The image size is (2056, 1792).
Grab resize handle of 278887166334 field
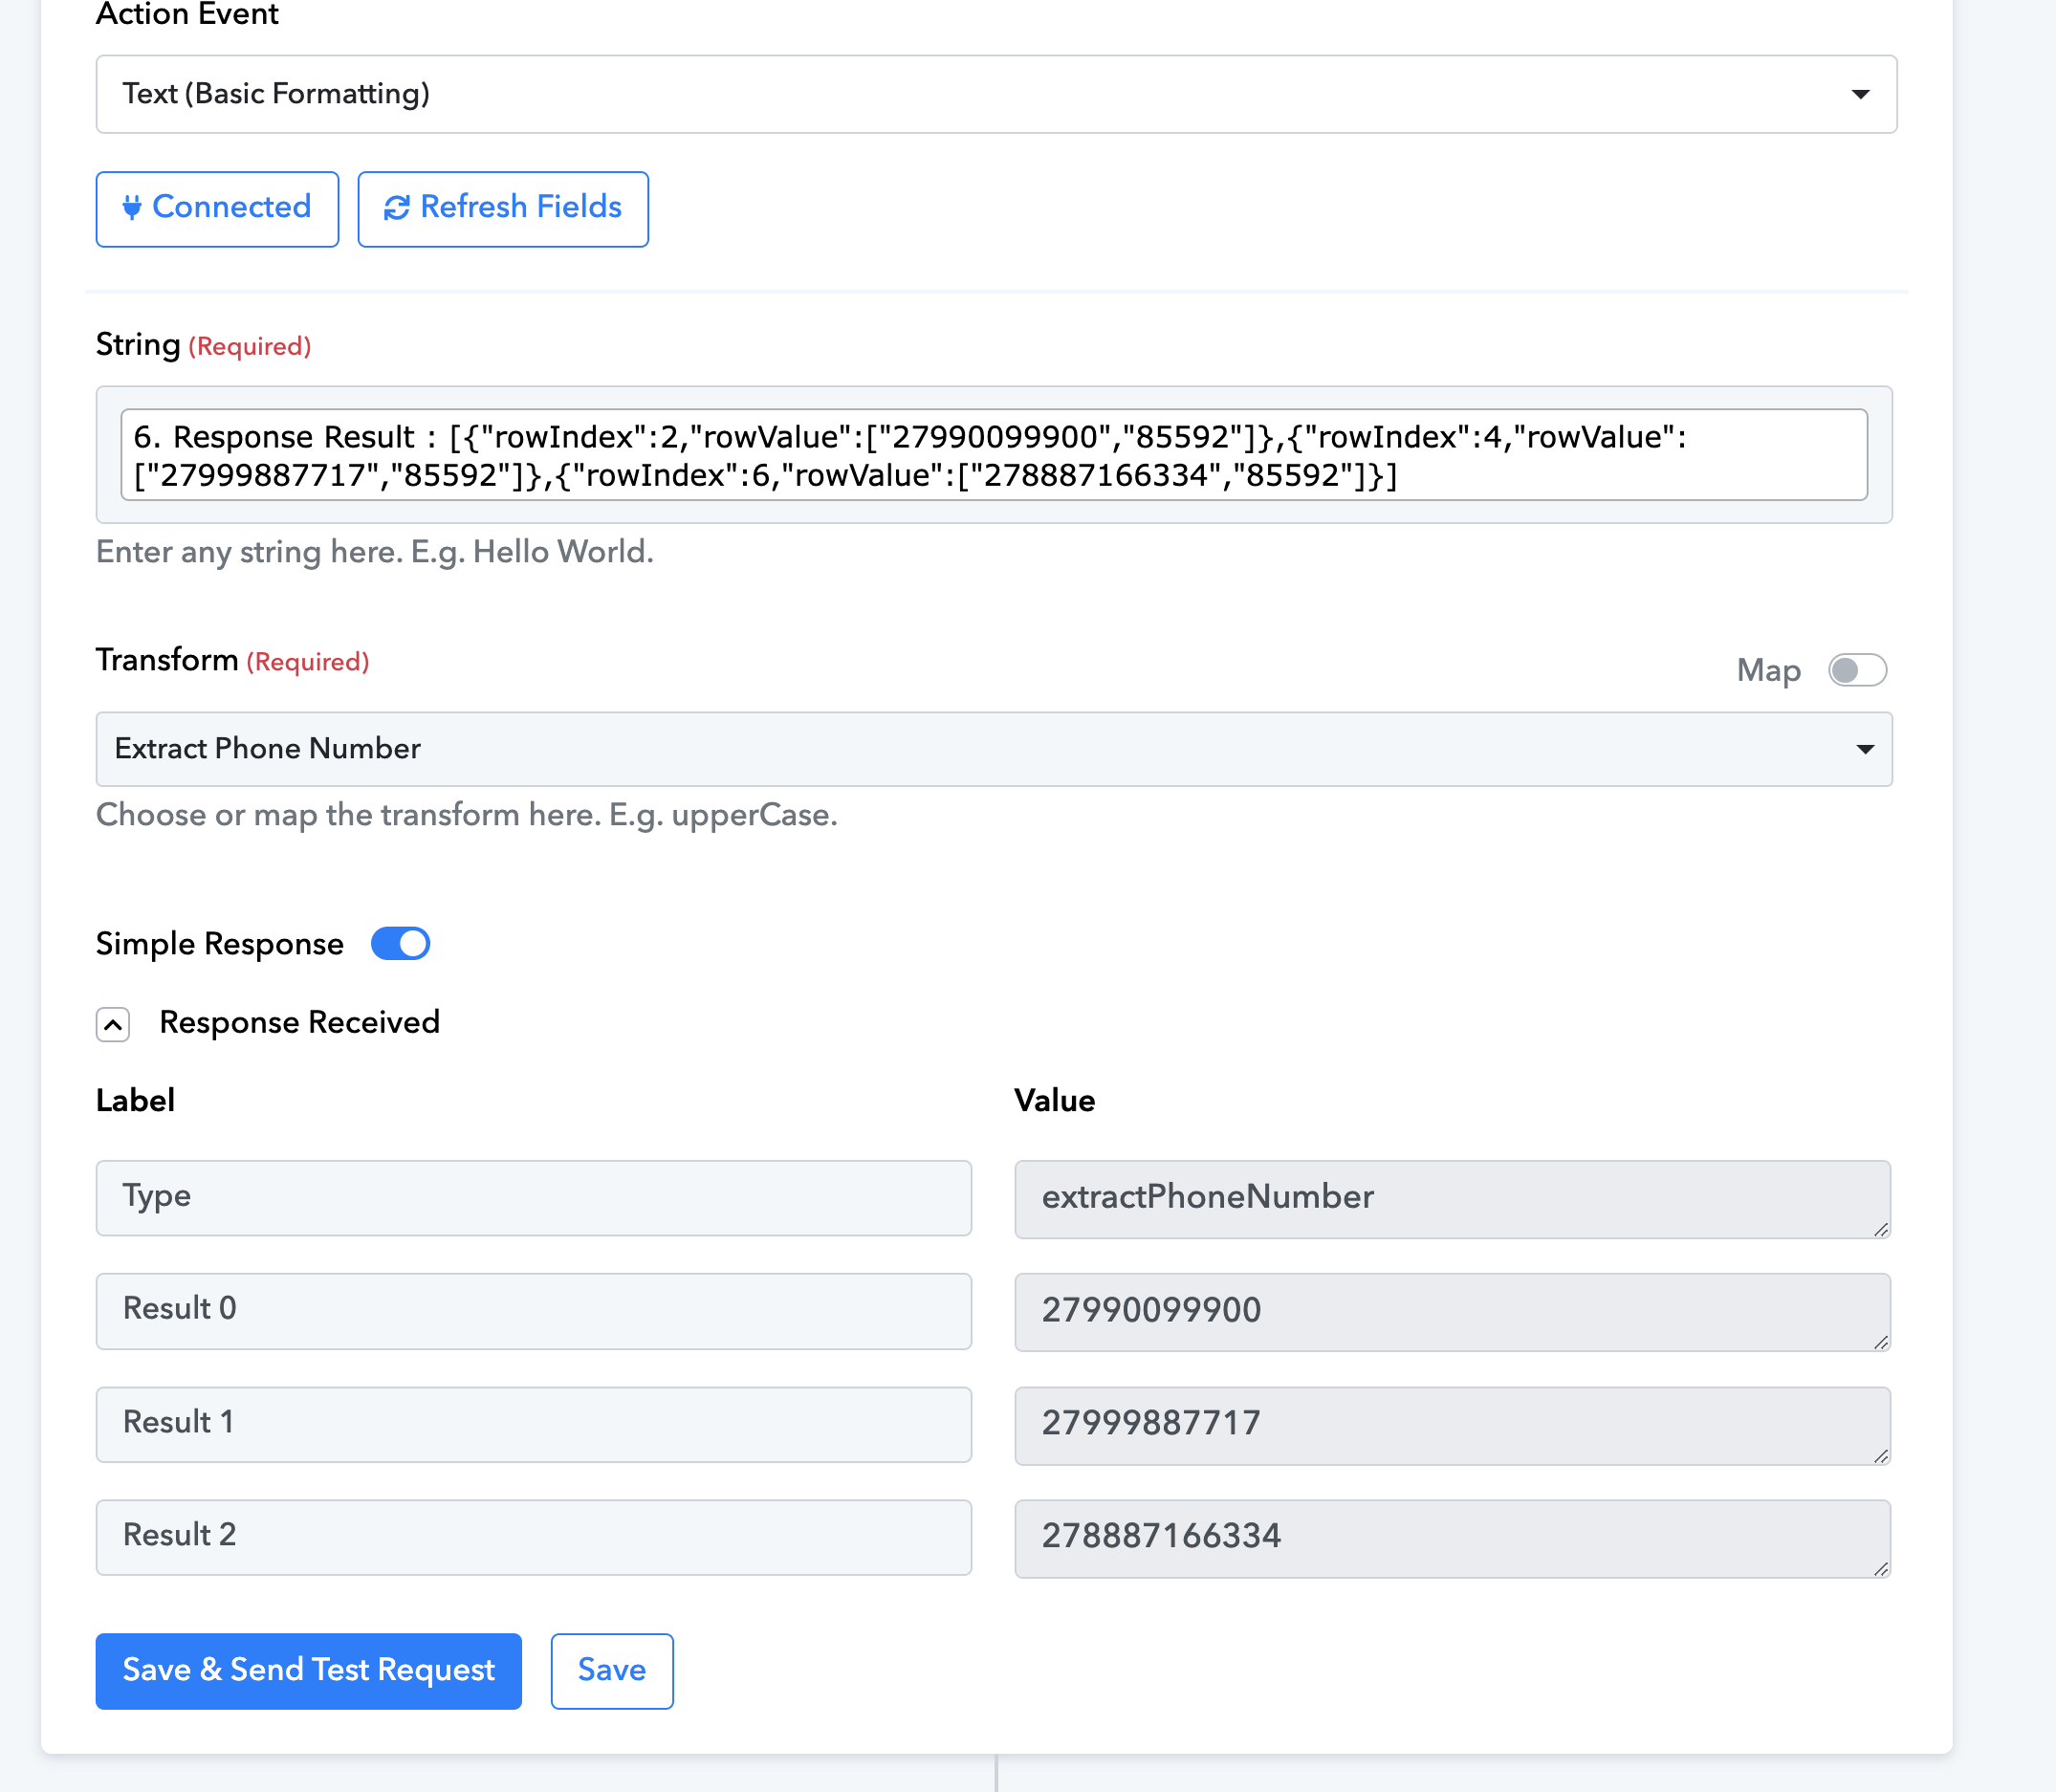[1881, 1569]
